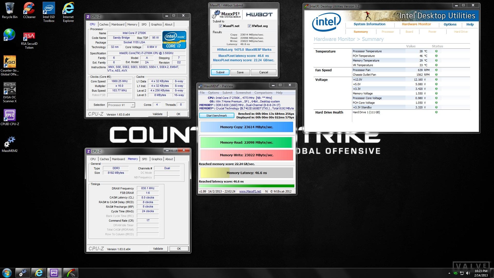Select Intel Desktop Utilities gauge taskbar icon
The width and height of the screenshot is (494, 278).
point(70,273)
